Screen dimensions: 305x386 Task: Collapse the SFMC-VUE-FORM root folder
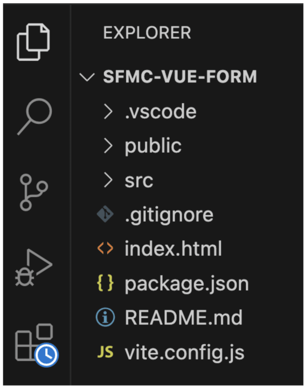click(x=88, y=76)
